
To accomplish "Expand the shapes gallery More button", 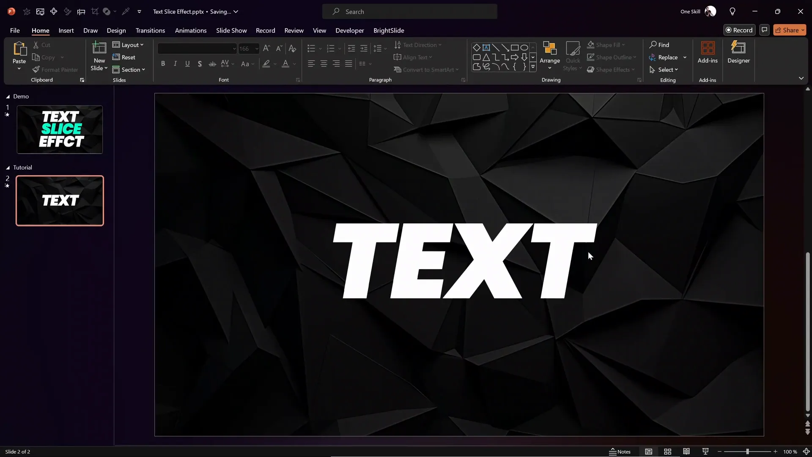I will click(532, 66).
